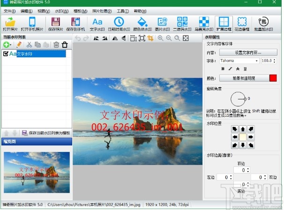Rotate photo right icon
The height and width of the screenshot is (210, 284).
(105, 38)
